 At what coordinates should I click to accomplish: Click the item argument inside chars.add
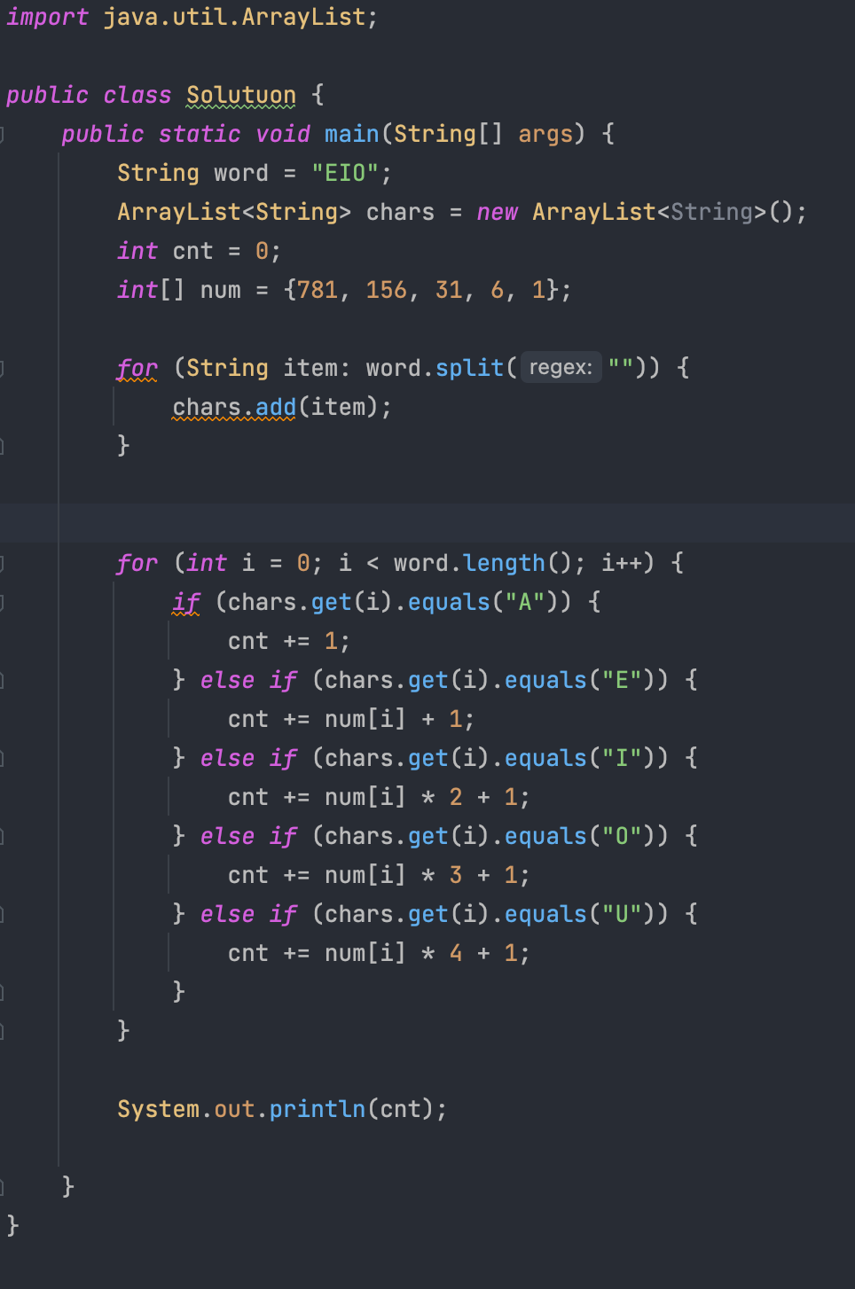click(338, 407)
